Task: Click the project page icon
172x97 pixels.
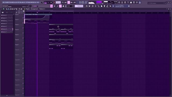Action: pos(102,6)
